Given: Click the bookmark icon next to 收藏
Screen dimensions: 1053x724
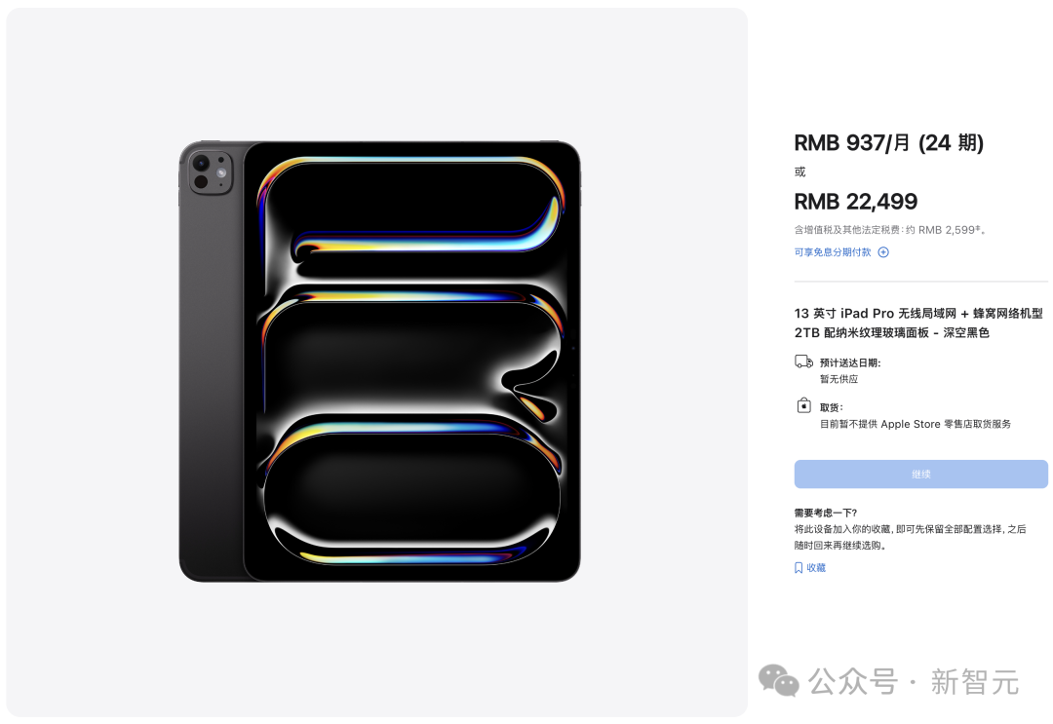Looking at the screenshot, I should click(799, 568).
